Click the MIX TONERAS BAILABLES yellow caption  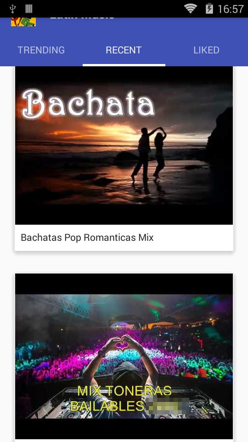(x=121, y=398)
